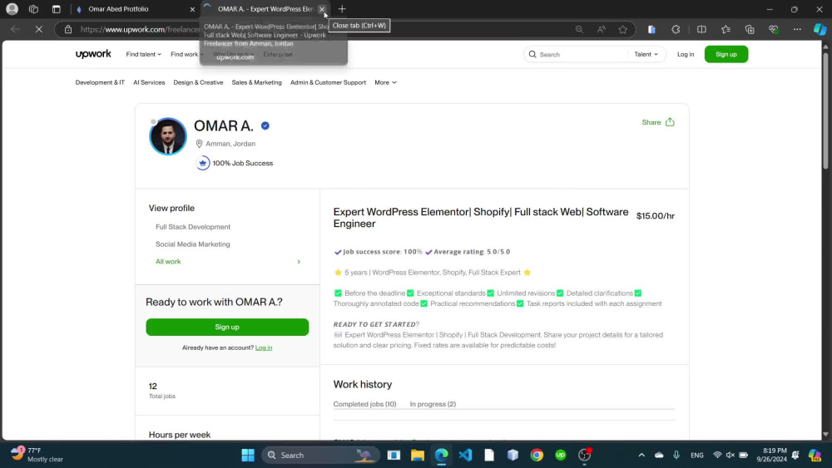The width and height of the screenshot is (832, 468).
Task: Open AI Services category
Action: click(149, 82)
